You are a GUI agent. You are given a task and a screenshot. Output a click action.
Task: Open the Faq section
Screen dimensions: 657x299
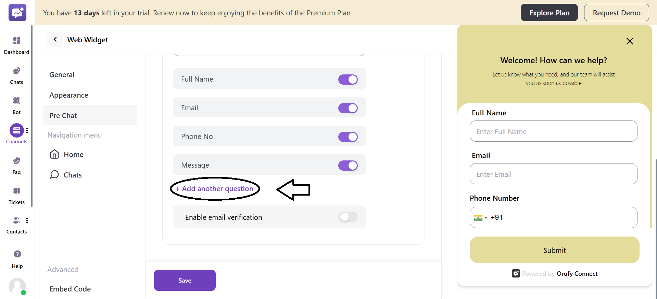pyautogui.click(x=16, y=164)
